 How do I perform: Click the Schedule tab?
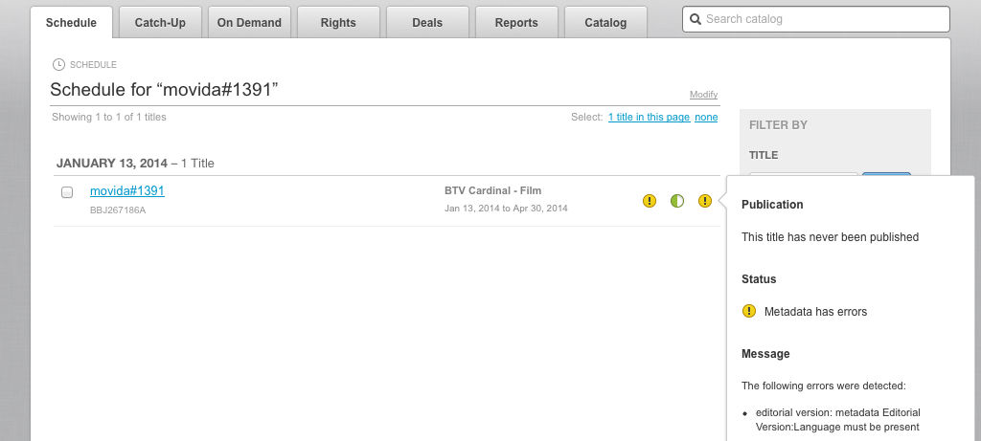coord(71,23)
